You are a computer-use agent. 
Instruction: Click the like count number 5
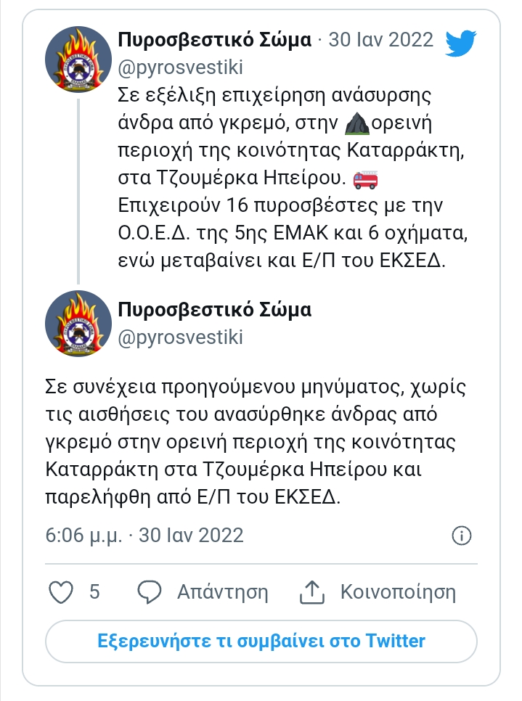94,592
